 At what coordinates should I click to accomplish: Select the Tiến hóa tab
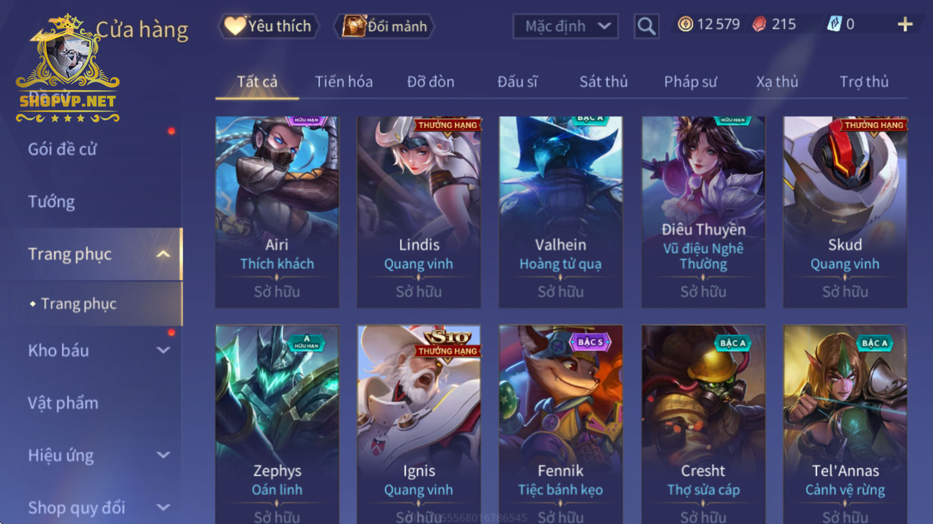point(343,82)
